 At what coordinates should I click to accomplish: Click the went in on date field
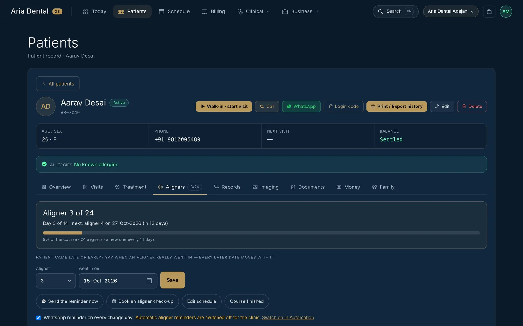point(118,281)
